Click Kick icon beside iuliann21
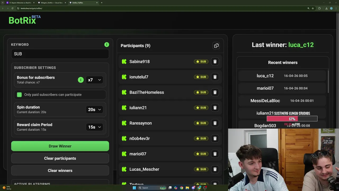Image resolution: width=339 pixels, height=191 pixels. (124, 108)
